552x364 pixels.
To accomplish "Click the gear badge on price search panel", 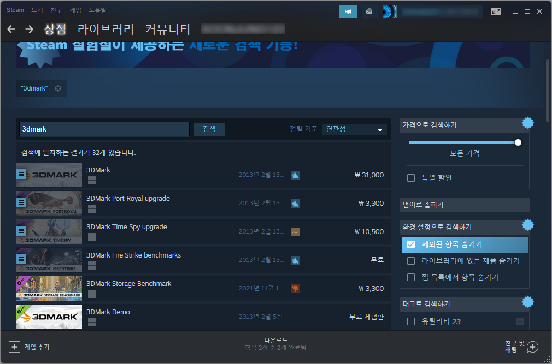I will pos(528,123).
